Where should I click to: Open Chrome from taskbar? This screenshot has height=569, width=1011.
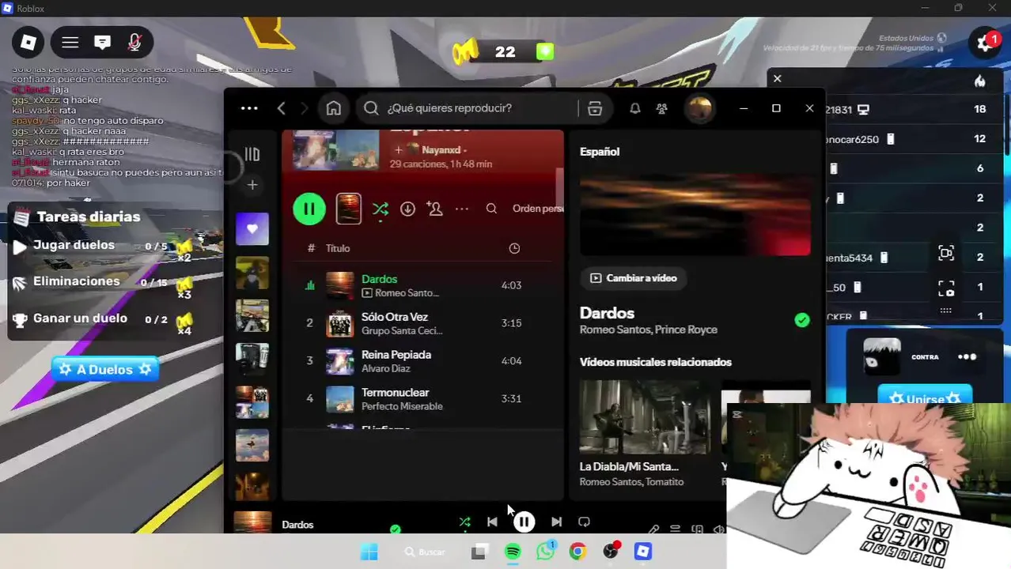pyautogui.click(x=577, y=552)
